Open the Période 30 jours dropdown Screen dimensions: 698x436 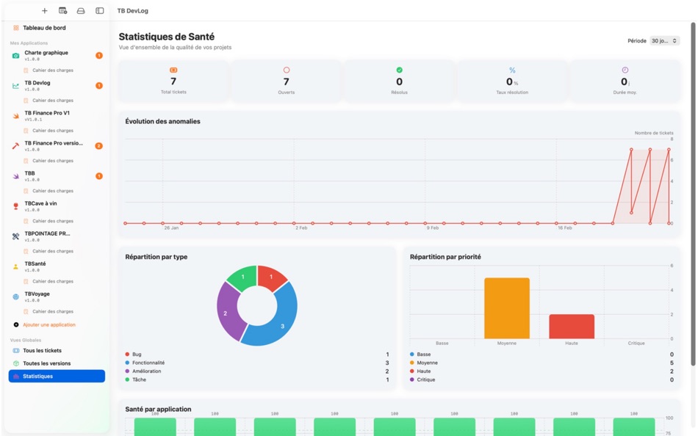pos(664,41)
